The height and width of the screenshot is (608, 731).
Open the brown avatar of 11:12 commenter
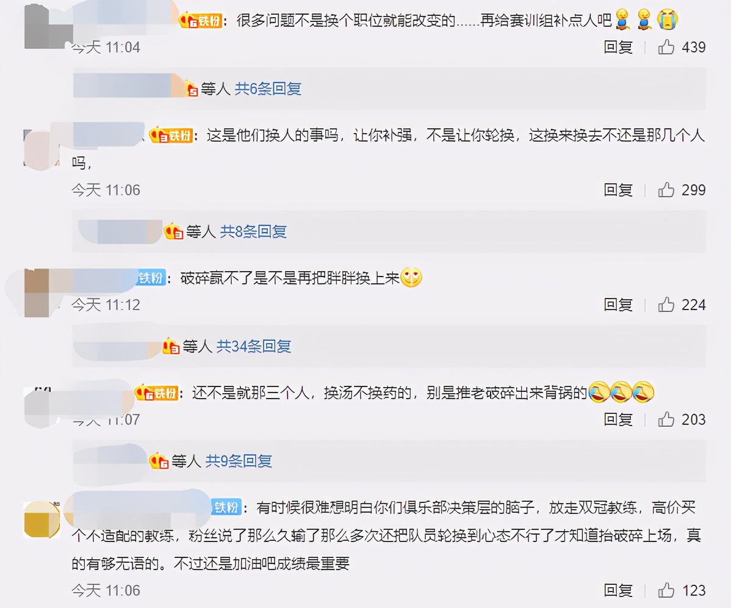[x=37, y=293]
